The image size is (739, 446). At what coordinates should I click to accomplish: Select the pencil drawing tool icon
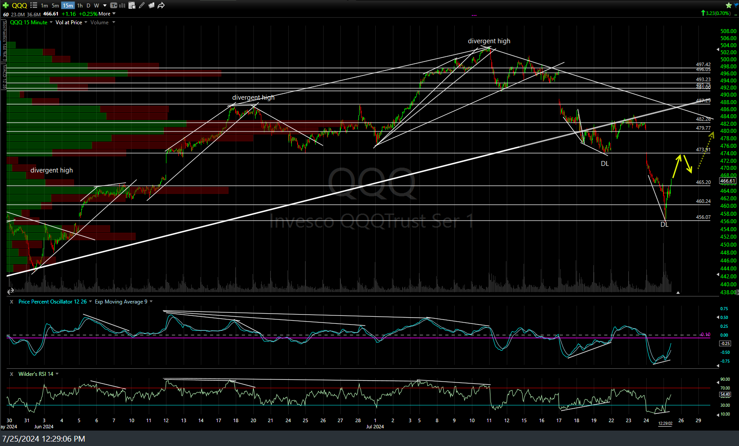[x=141, y=5]
